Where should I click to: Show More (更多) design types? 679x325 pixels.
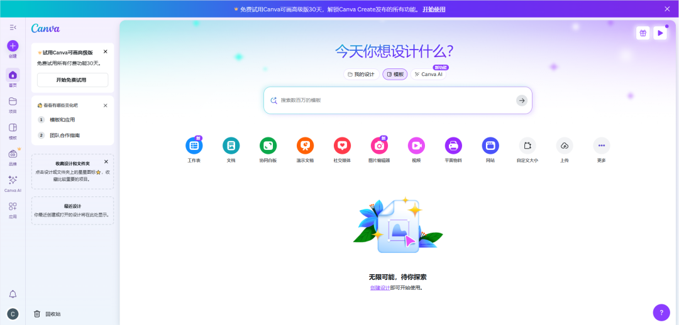point(602,146)
